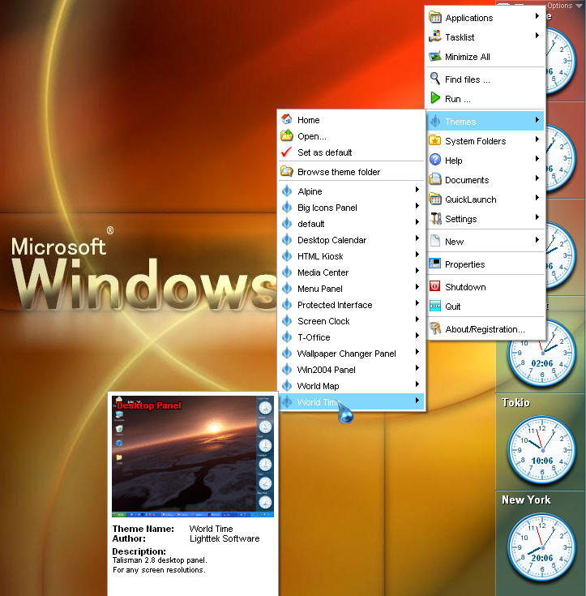This screenshot has width=586, height=596.
Task: Click the Find files magnifier icon
Action: coord(434,79)
